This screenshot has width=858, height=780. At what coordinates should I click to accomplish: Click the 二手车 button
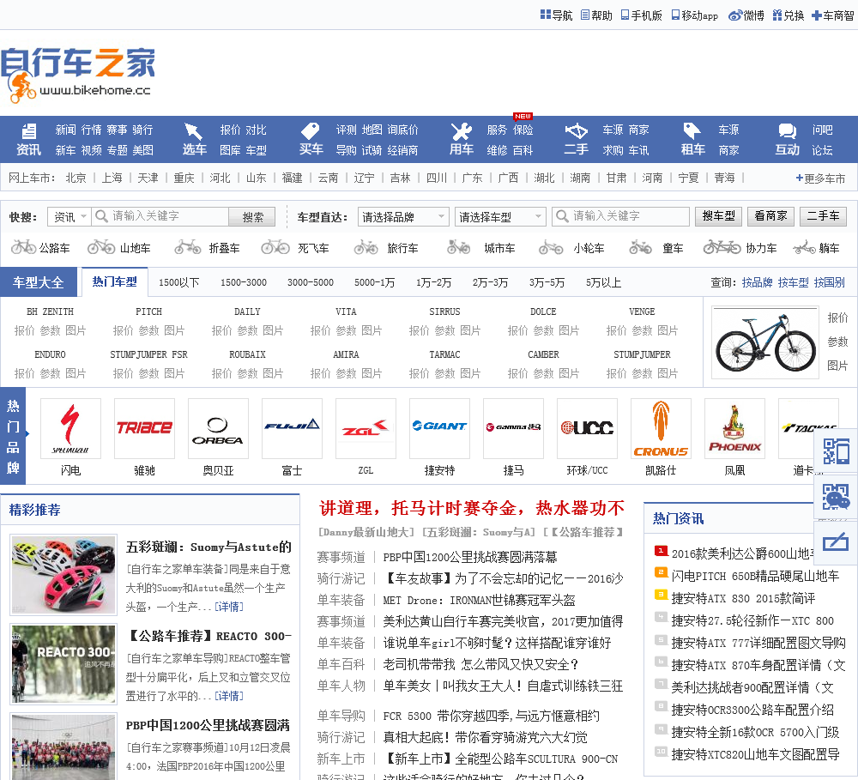coord(823,216)
